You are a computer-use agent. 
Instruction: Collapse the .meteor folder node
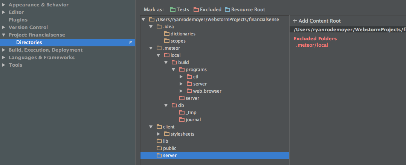click(x=151, y=48)
